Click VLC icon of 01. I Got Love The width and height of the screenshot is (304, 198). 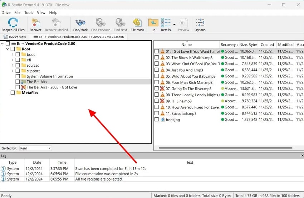(x=162, y=51)
